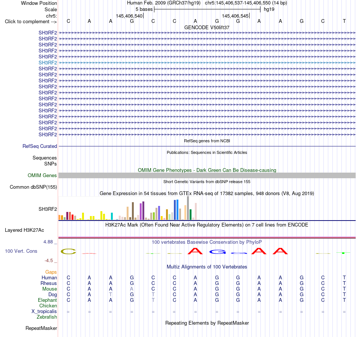Viewport: 356px width, 337px height.
Task: Click the pink H3K27Ac signal line
Action: pyautogui.click(x=207, y=237)
